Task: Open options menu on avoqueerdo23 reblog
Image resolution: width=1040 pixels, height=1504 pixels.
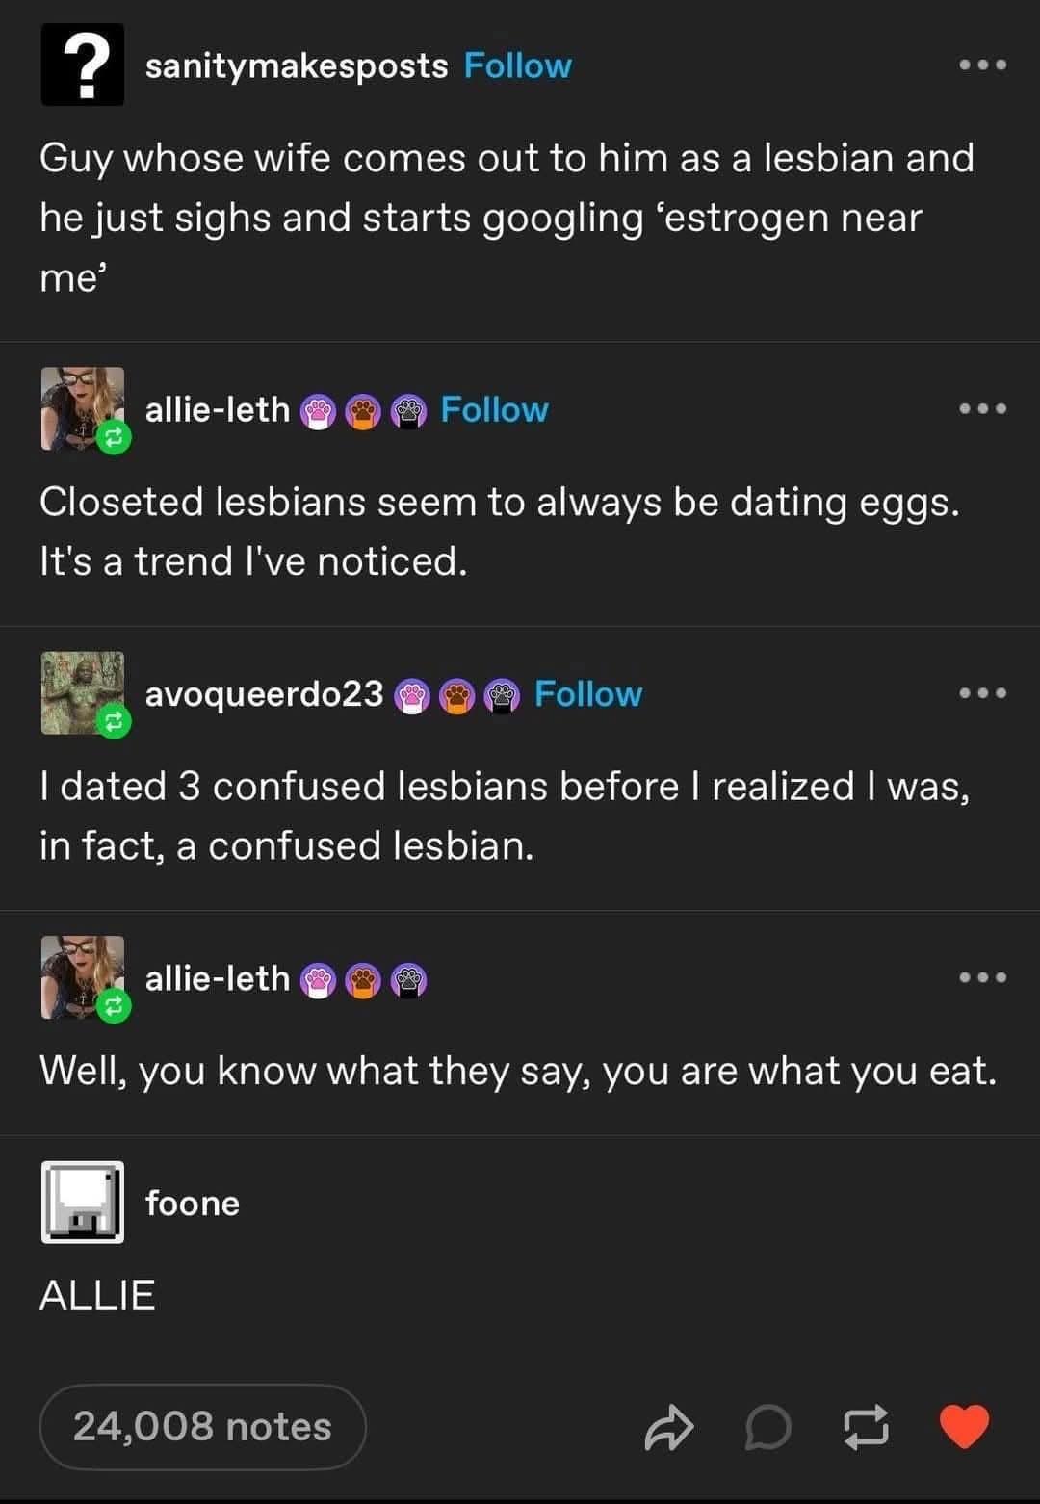Action: pos(983,693)
